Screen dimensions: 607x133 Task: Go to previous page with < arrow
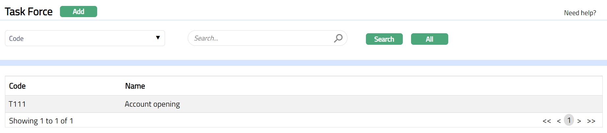[559, 121]
